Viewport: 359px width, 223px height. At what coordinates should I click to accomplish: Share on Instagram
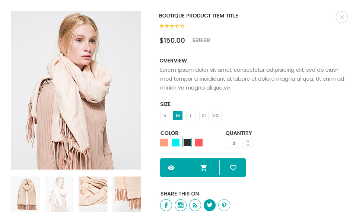pyautogui.click(x=181, y=205)
